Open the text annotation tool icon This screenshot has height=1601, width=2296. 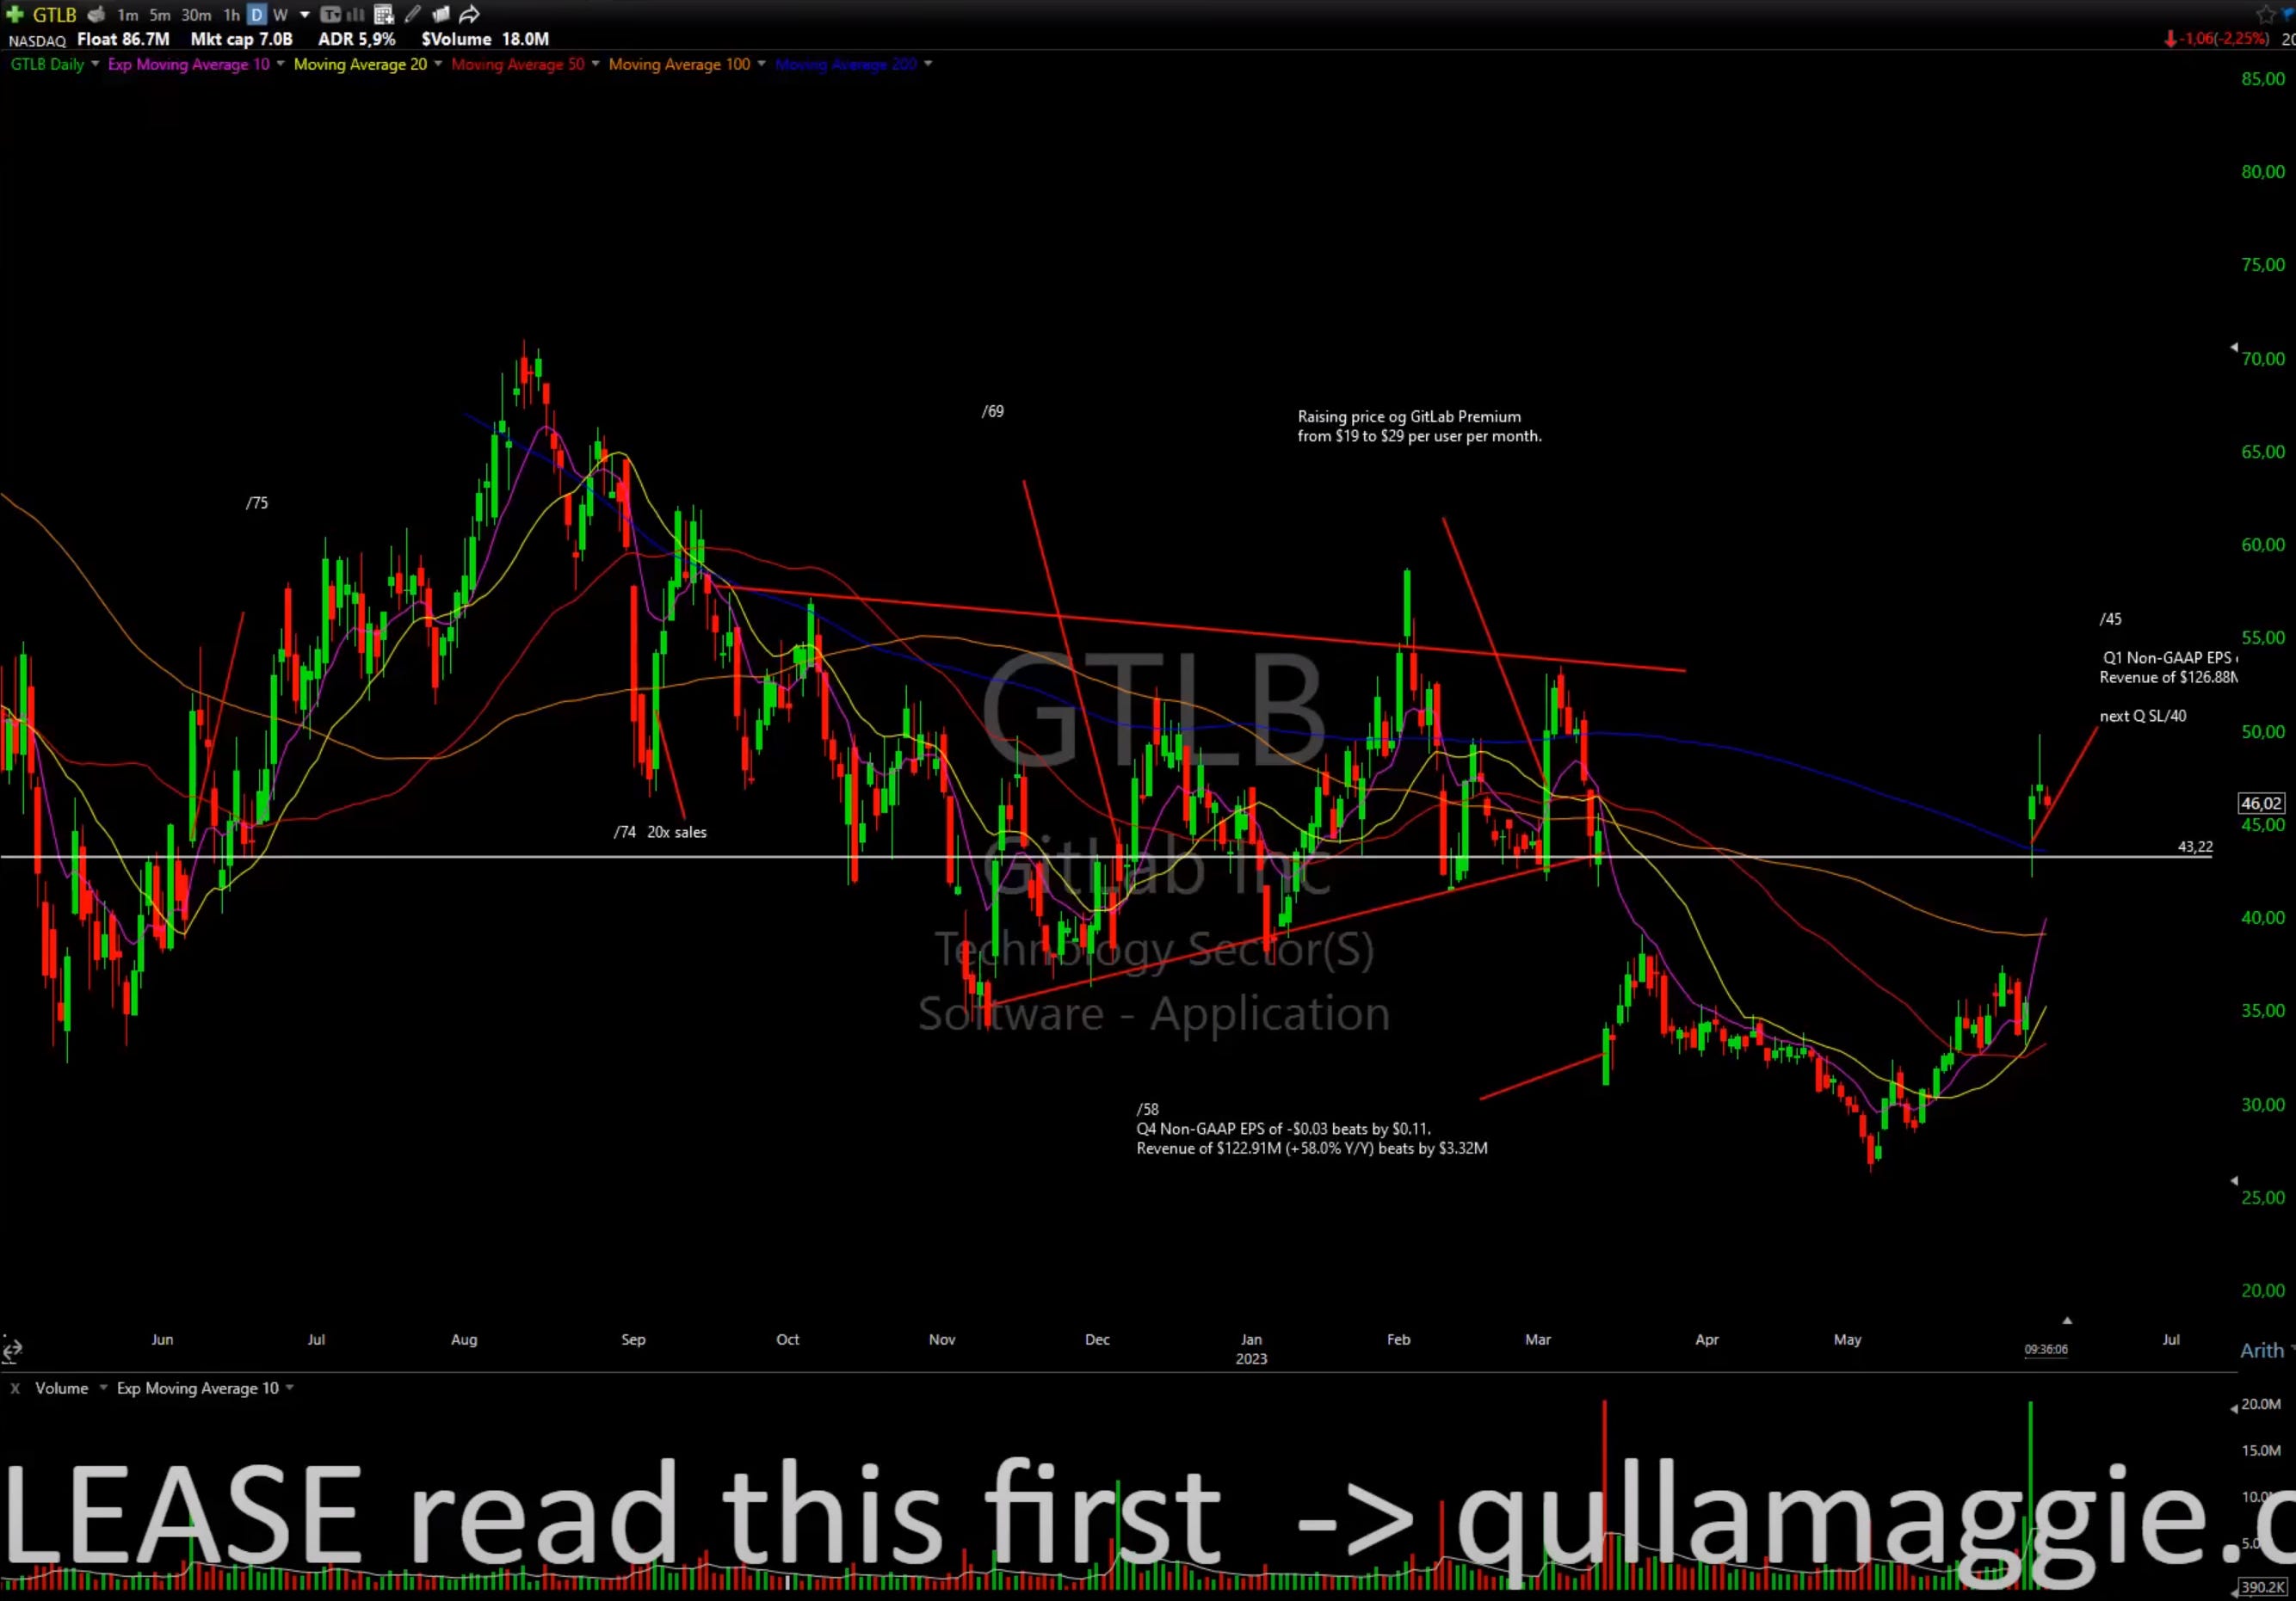pyautogui.click(x=330, y=14)
